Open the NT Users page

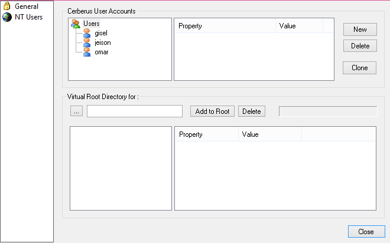click(28, 17)
